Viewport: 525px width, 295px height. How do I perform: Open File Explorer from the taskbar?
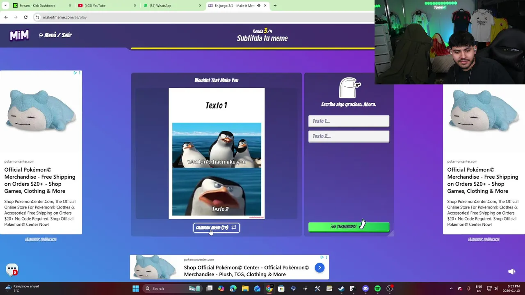(x=245, y=288)
